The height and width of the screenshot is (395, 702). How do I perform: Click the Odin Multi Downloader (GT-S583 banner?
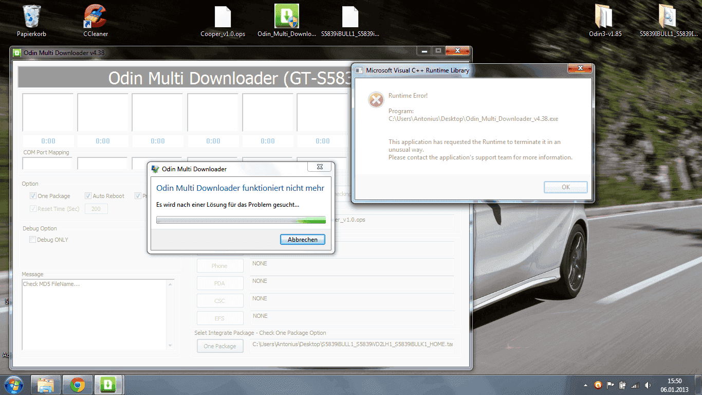coord(185,78)
